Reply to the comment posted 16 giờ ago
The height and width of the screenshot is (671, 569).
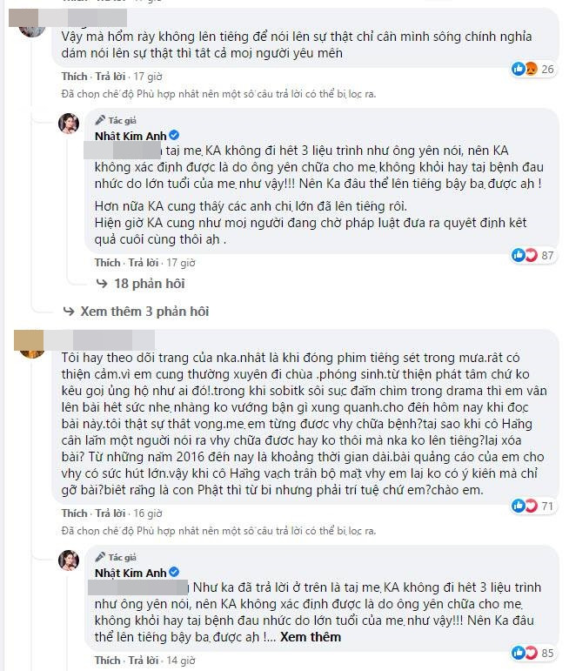[110, 513]
